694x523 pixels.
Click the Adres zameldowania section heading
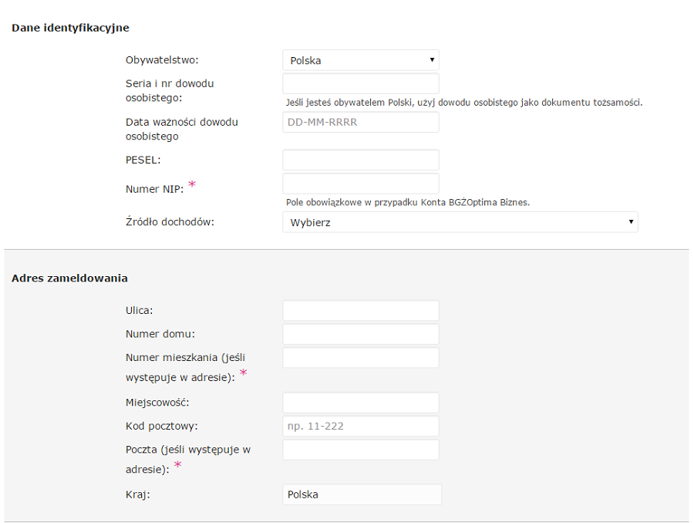pyautogui.click(x=69, y=278)
